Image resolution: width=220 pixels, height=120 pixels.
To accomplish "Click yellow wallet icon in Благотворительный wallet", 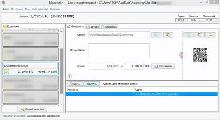I will point(7,72).
